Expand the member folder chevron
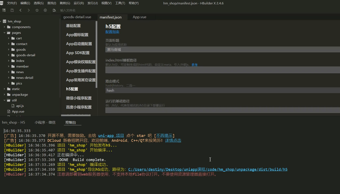Viewport: 340px width, 194px height. point(9,67)
